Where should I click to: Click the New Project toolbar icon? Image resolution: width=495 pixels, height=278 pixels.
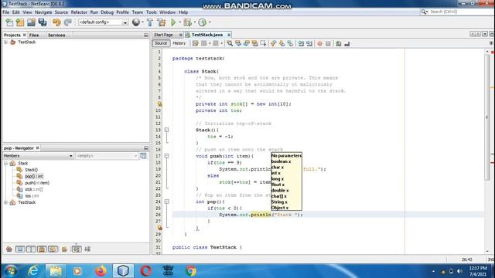click(x=20, y=22)
